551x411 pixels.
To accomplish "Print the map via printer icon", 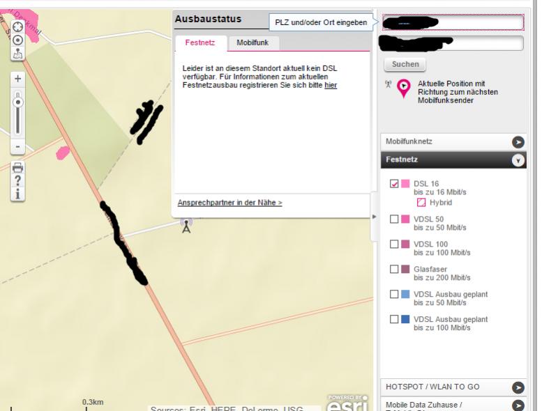I will [17, 168].
